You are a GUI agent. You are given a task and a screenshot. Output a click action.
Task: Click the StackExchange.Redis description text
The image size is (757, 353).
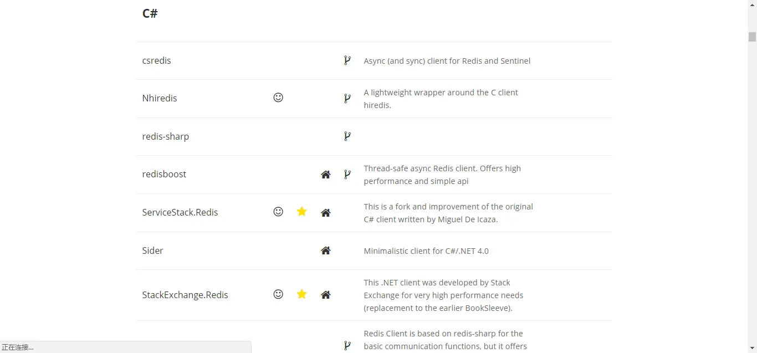pos(443,295)
